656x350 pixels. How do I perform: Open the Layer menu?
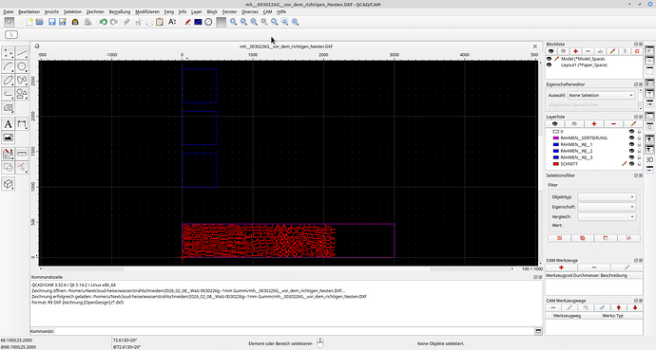click(x=196, y=11)
